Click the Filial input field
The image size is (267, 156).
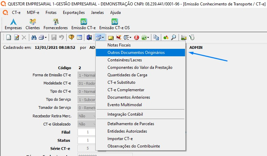[x=87, y=132]
